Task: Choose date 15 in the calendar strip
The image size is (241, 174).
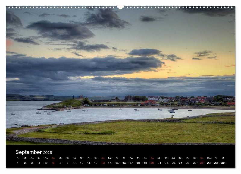Action: (117, 163)
